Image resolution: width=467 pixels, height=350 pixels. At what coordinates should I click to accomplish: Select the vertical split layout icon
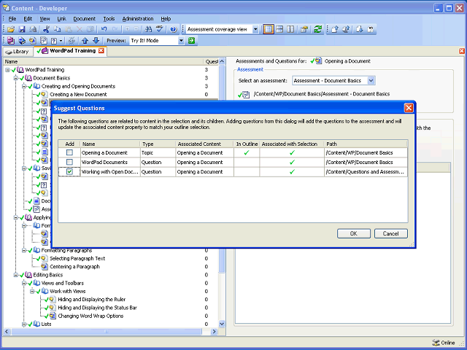click(x=290, y=29)
